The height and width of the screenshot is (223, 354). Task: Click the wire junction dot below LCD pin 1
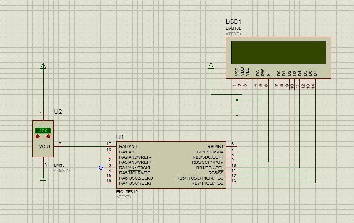(237, 100)
